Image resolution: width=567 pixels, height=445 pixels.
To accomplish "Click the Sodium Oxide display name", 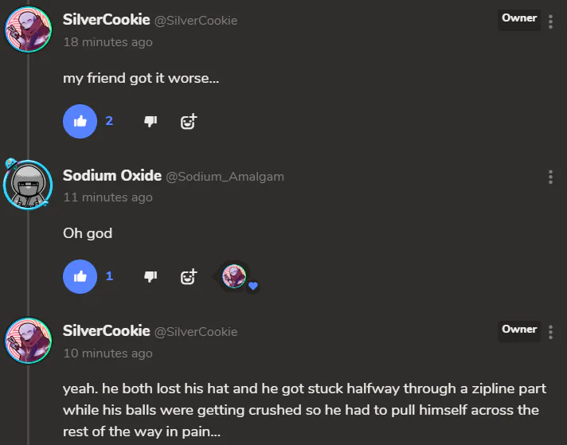I will tap(112, 175).
